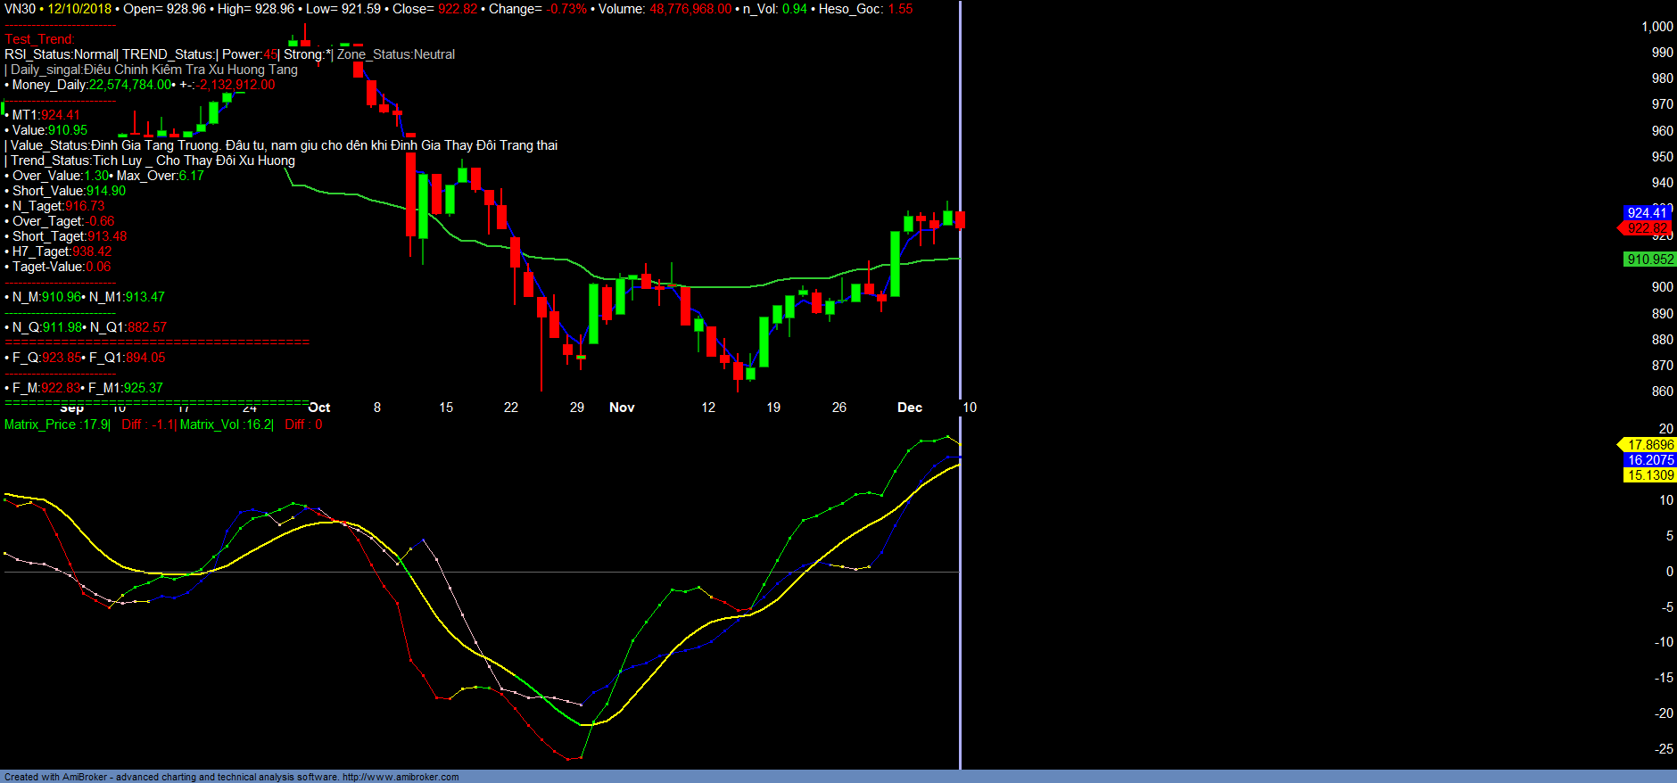
Task: Click the red Test_Trend indicator title
Action: tap(39, 39)
